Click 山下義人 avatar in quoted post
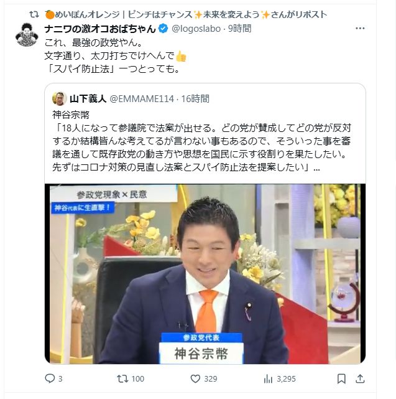The image size is (396, 399). click(x=60, y=99)
